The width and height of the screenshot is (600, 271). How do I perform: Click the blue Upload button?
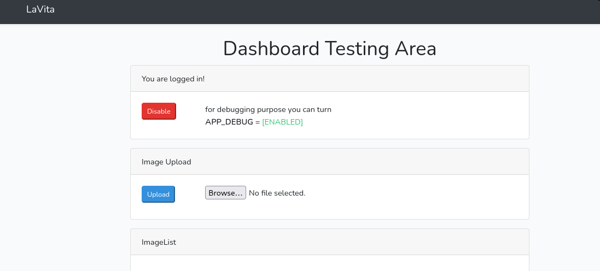coord(158,194)
